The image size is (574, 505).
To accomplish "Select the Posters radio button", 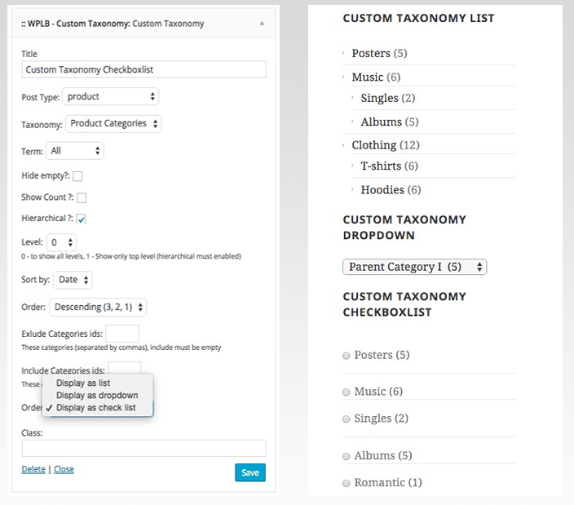I will tap(347, 356).
